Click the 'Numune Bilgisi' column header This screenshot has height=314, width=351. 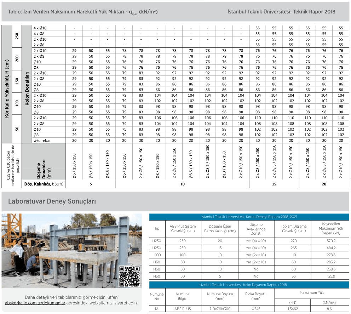coord(183,296)
